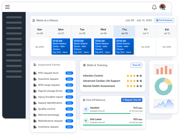Click the Sick Leave balance progress bar
This screenshot has width=180, height=135.
(x=113, y=125)
